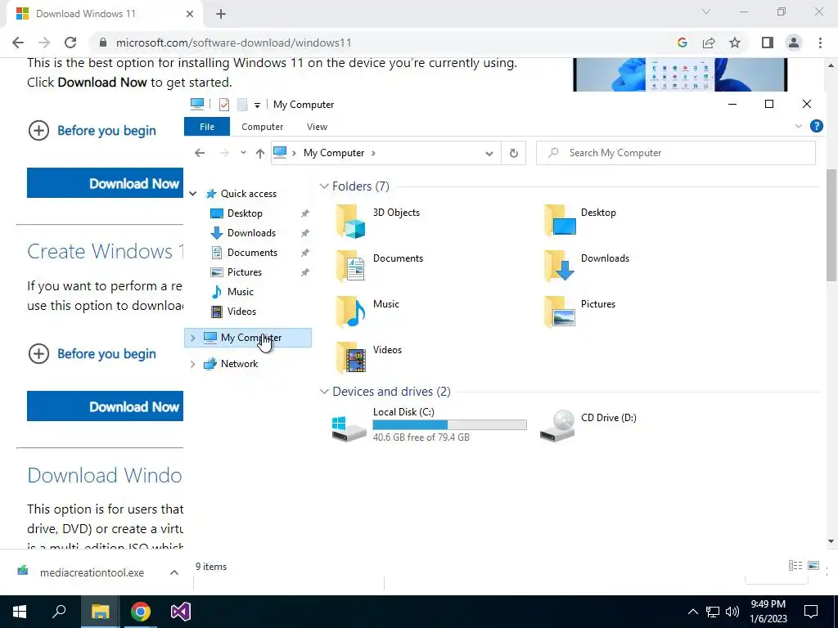Click the Share this page icon in Chrome
This screenshot has width=838, height=628.
click(709, 43)
